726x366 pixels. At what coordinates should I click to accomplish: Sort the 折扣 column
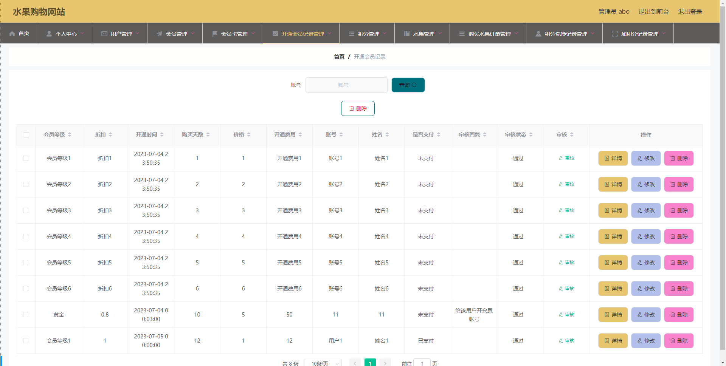(x=110, y=134)
